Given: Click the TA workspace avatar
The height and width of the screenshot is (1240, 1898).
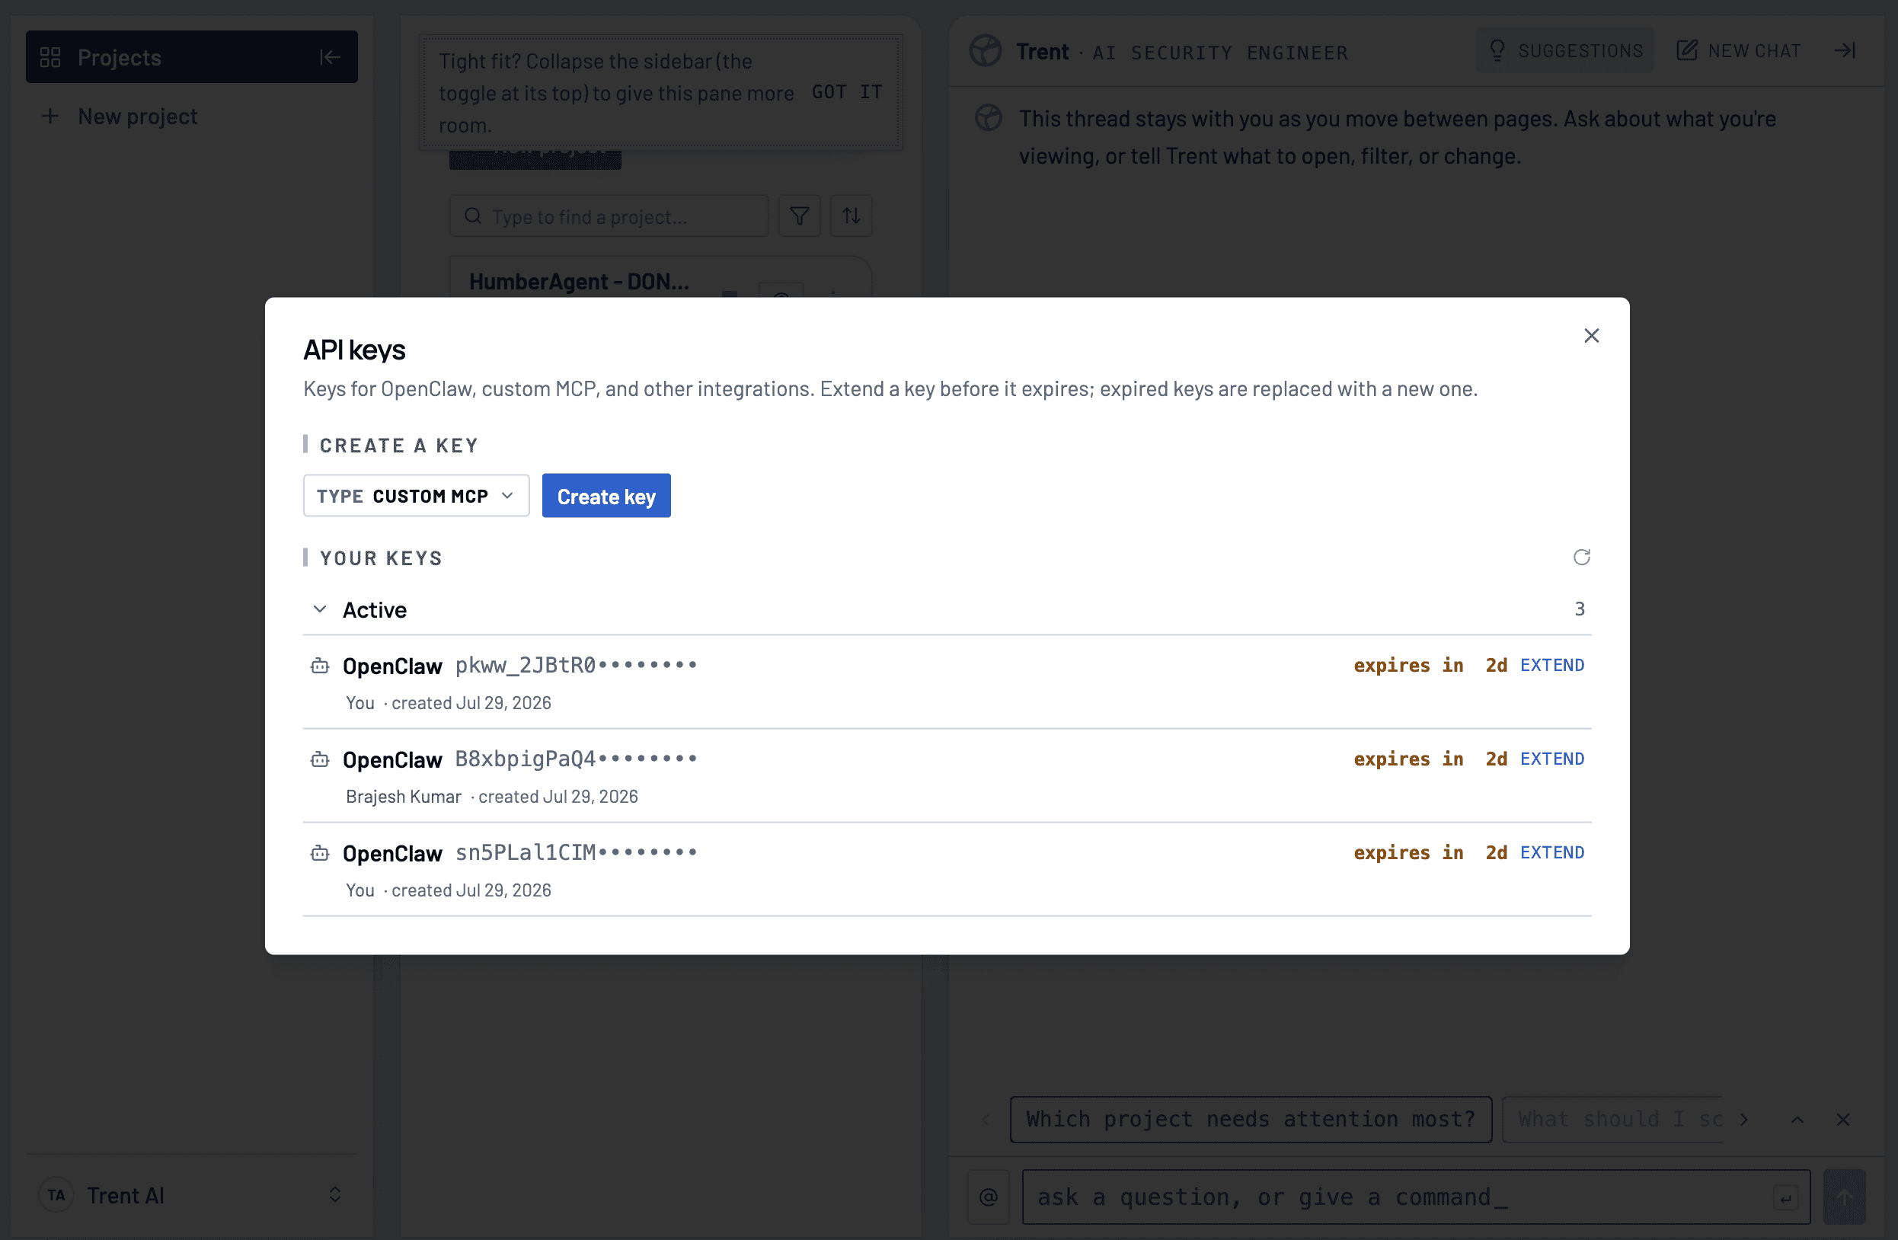Looking at the screenshot, I should click(x=56, y=1194).
